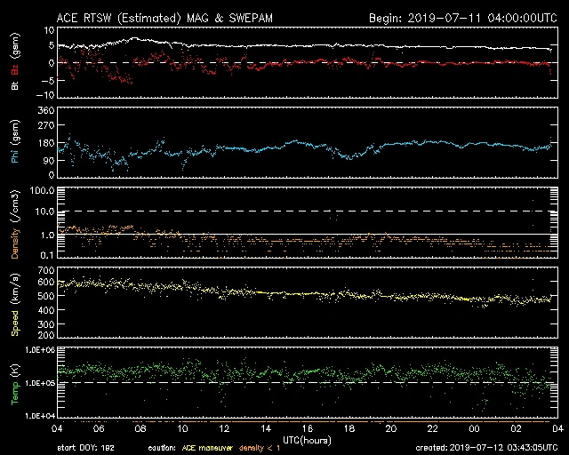Click the 20 hour tick on the time axis
Screen dimensions: 569x455
coord(390,428)
